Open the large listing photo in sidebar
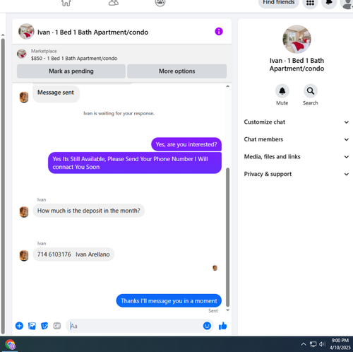The width and height of the screenshot is (353, 352). click(297, 40)
